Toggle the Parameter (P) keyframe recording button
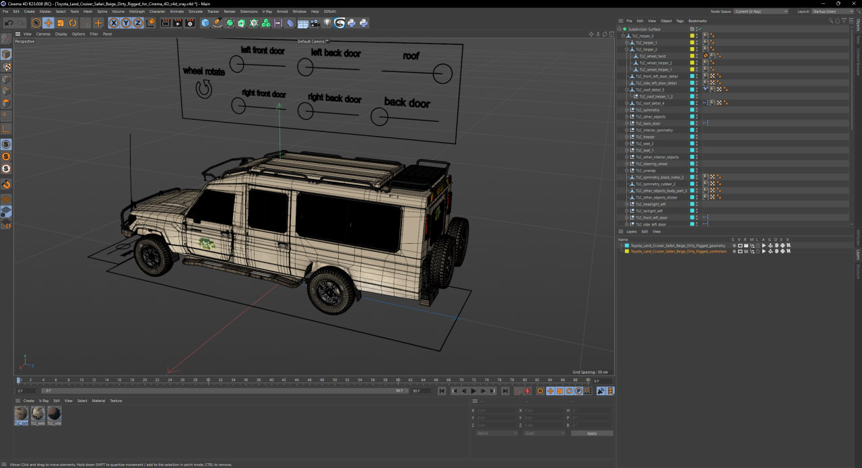 [x=578, y=391]
